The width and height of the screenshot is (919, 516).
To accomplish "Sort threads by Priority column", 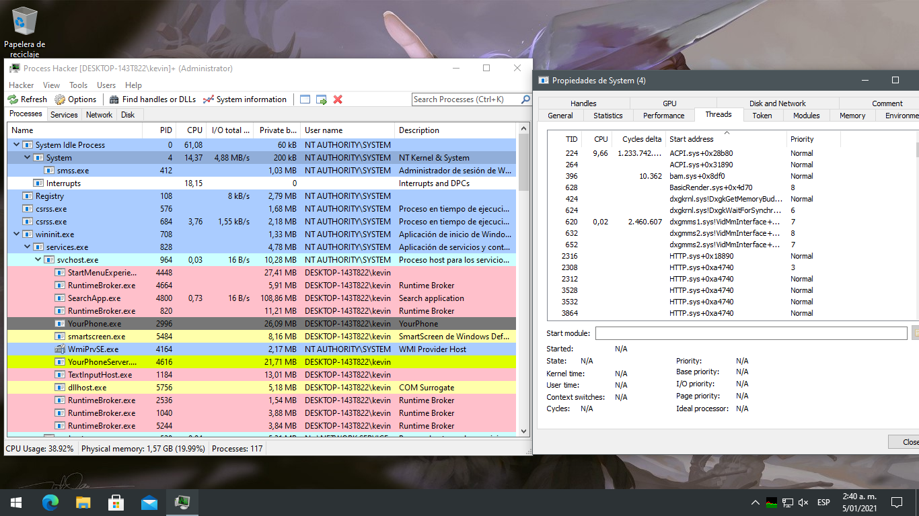I will 813,139.
